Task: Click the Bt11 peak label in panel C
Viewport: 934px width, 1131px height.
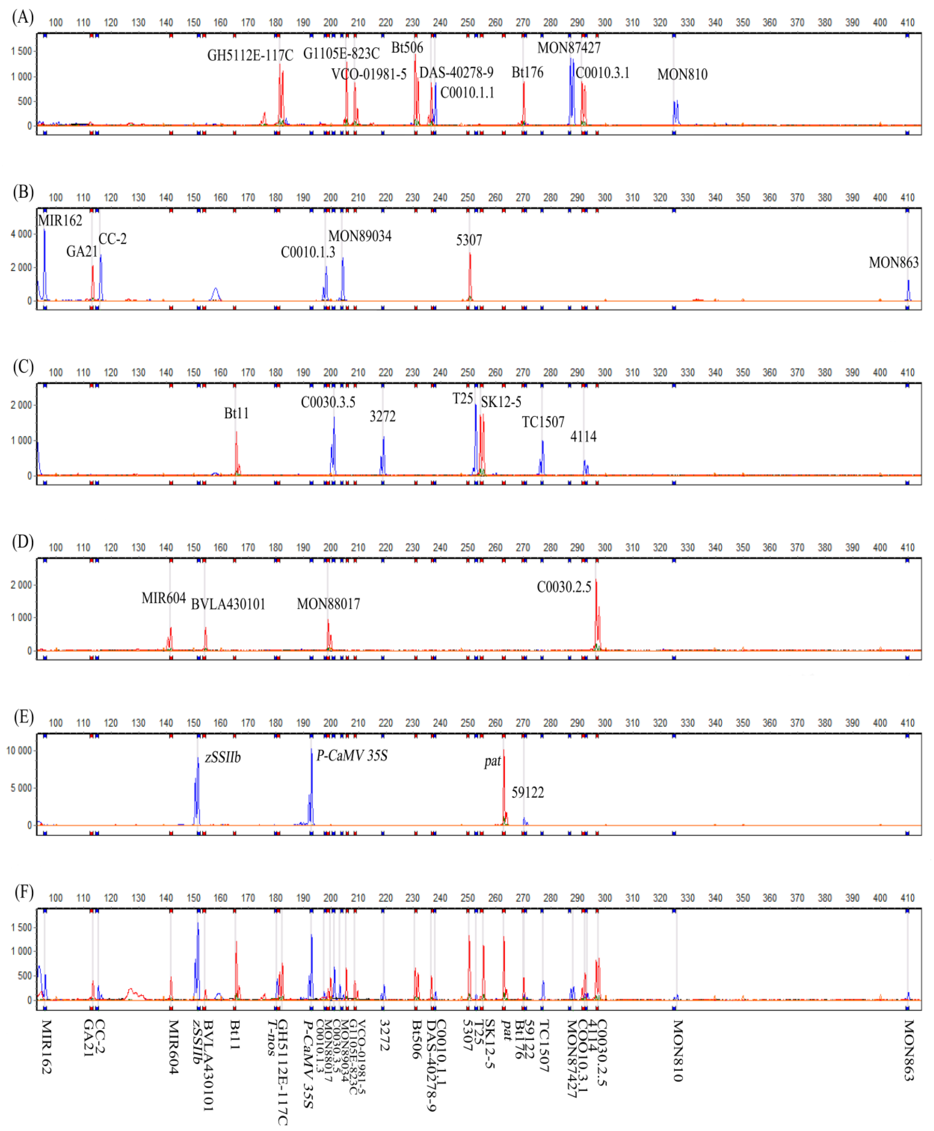Action: (x=236, y=413)
